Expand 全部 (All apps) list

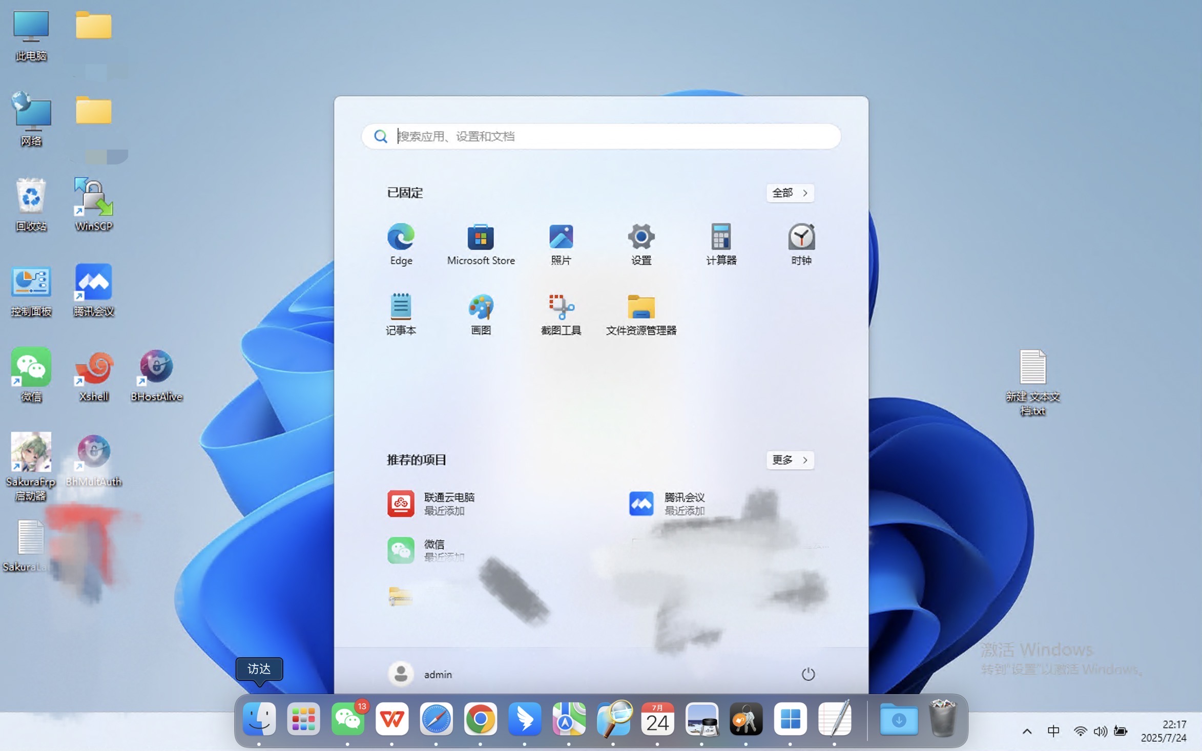point(790,193)
